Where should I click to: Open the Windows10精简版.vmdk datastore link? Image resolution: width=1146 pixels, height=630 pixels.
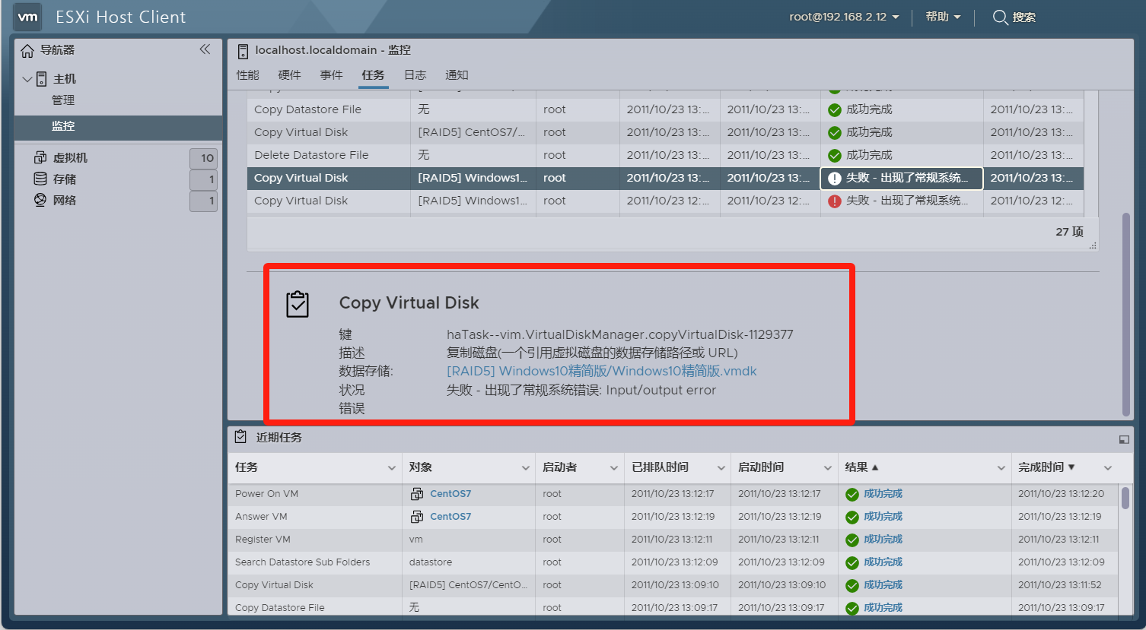coord(601,371)
